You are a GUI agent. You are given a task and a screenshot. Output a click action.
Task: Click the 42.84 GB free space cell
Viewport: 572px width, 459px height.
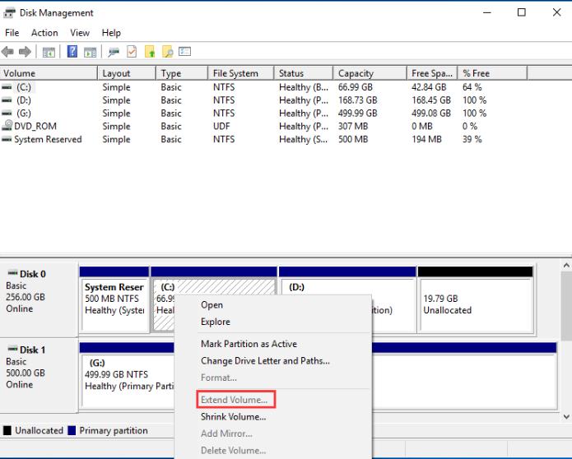click(429, 87)
